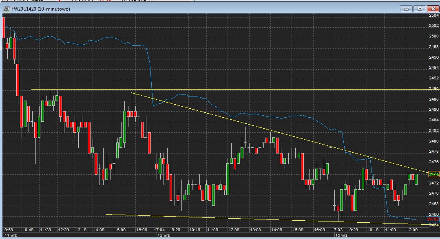Close the FW20U1420 chart window
The width and height of the screenshot is (440, 239).
coord(433,9)
